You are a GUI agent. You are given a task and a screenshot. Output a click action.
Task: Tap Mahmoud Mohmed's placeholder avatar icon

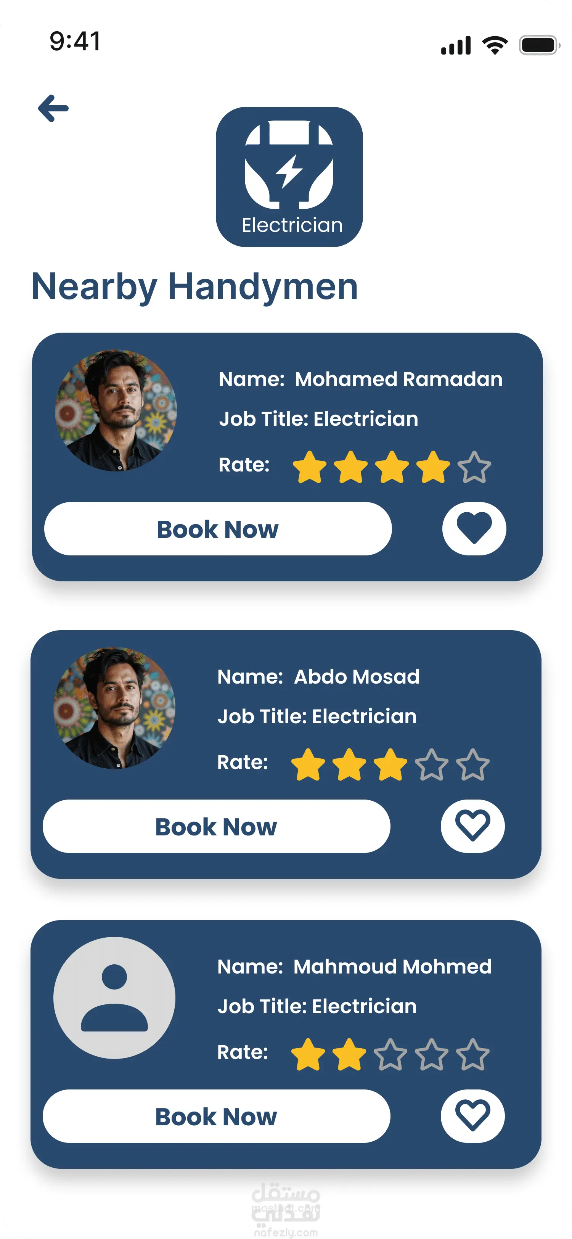click(x=114, y=998)
